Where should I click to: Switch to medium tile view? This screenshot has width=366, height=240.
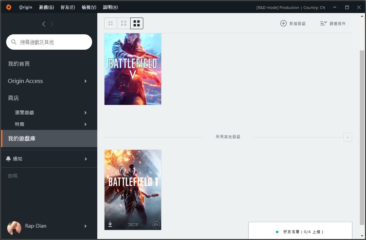[x=123, y=23]
